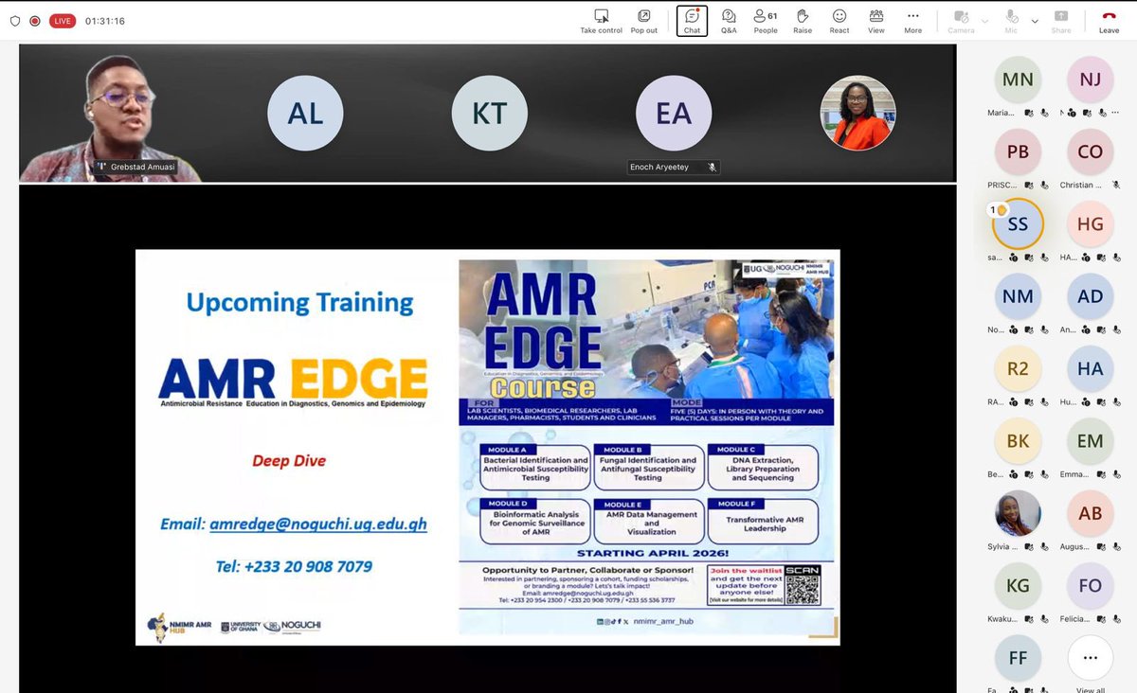Click the FF participant avatar
Screen dimensions: 1137x693
[x=1018, y=658]
